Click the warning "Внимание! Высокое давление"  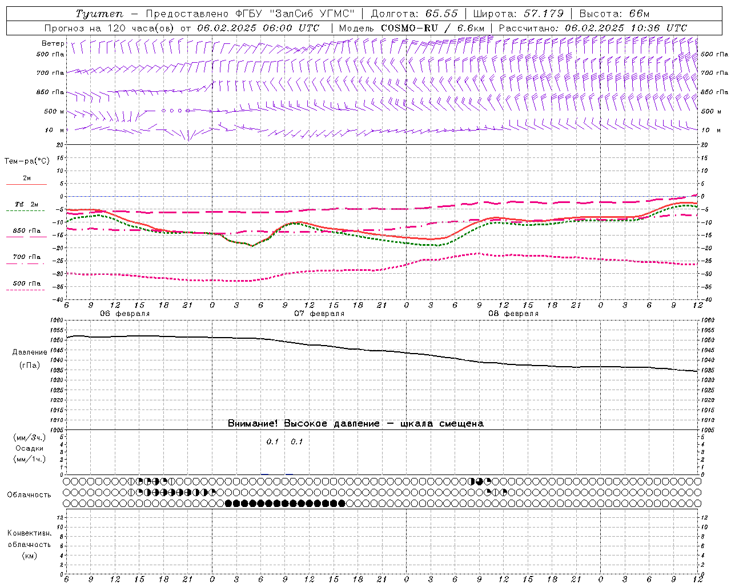[x=303, y=424]
